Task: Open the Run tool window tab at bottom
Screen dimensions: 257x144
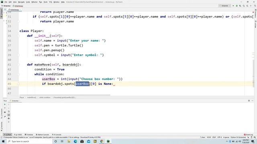Action: pyautogui.click(x=8, y=135)
